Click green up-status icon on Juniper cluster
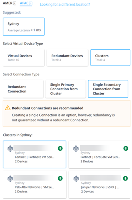Image resolution: width=132 pixels, height=200 pixels. [126, 178]
